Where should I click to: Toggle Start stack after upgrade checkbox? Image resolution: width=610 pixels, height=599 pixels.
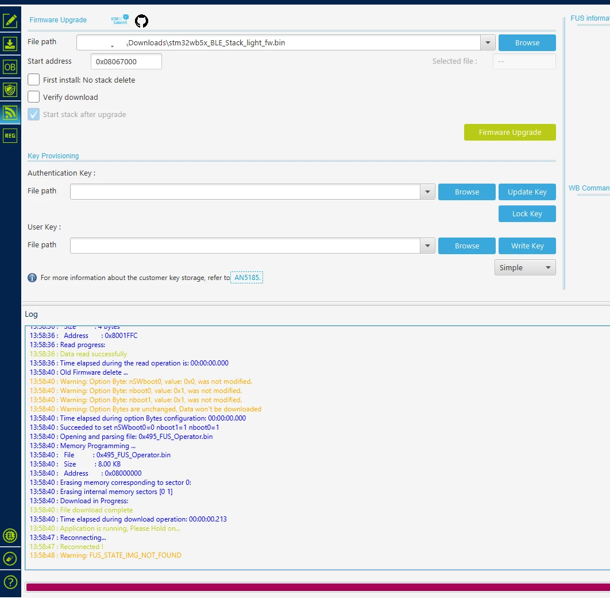point(33,114)
